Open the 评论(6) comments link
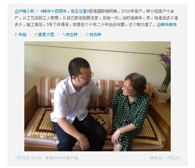This screenshot has height=168, width=195. click(x=174, y=158)
